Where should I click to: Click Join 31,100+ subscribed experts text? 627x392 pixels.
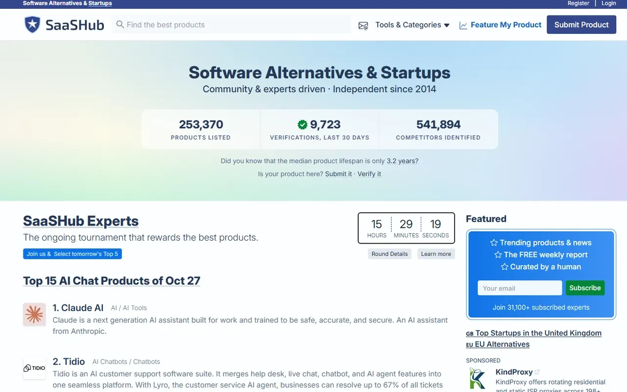541,308
